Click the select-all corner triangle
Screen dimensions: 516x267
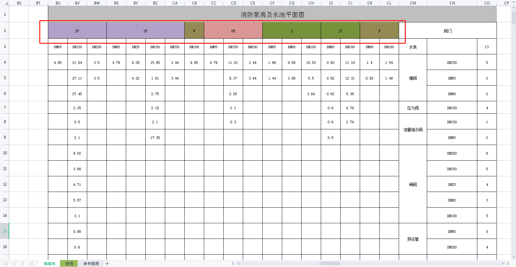[6, 3]
